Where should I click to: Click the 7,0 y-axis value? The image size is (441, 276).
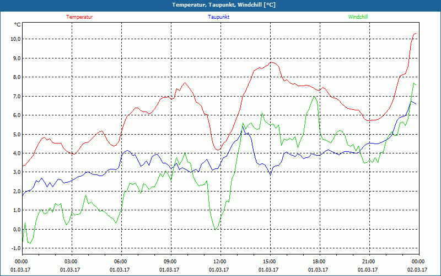16,96
